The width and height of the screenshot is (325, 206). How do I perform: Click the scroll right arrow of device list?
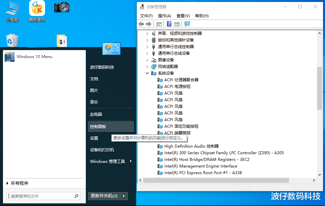[314, 180]
